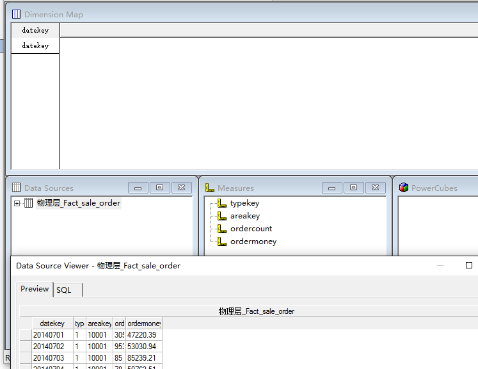This screenshot has height=369, width=478.
Task: Click the ord column header
Action: click(120, 324)
